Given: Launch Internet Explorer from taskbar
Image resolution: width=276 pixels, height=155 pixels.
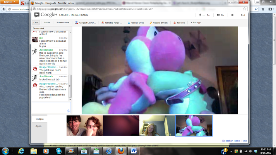Looking at the screenshot, I should [21, 151].
